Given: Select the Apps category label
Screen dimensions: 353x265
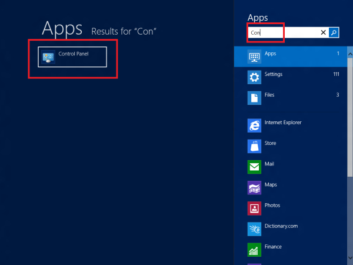Looking at the screenshot, I should [x=271, y=54].
